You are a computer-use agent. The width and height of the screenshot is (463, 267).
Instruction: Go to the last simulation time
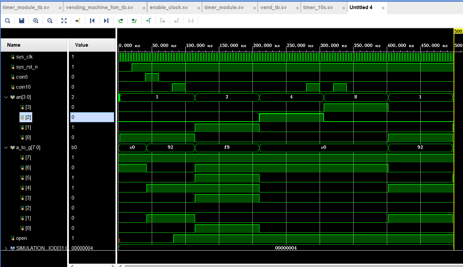[106, 21]
